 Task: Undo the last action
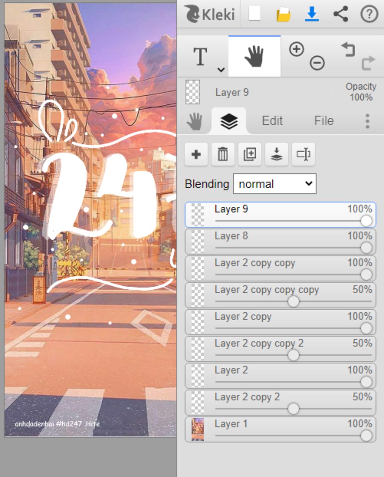348,49
